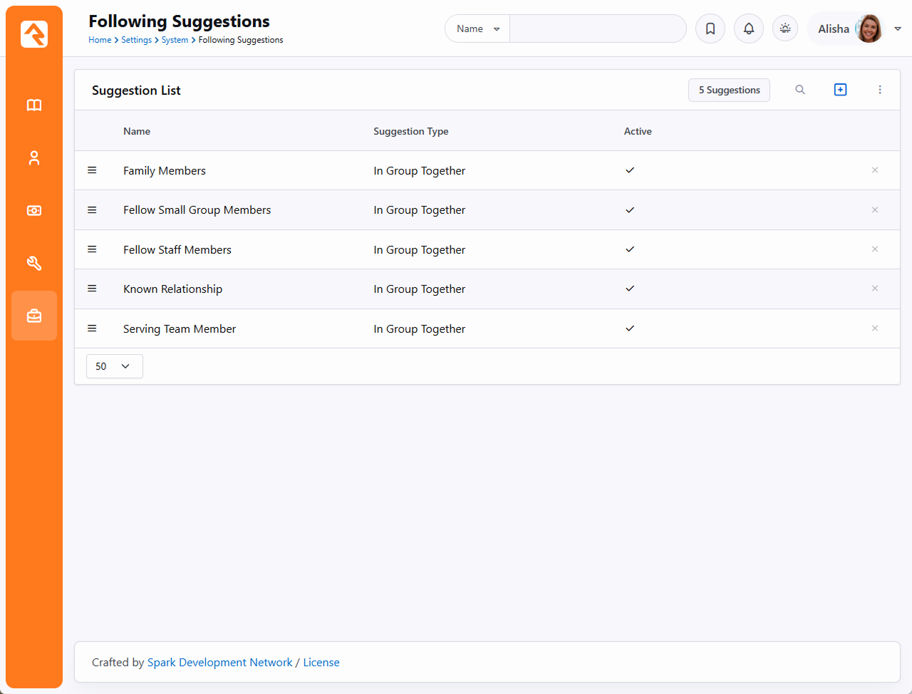Click the header search input field
The image size is (912, 694).
pos(597,29)
